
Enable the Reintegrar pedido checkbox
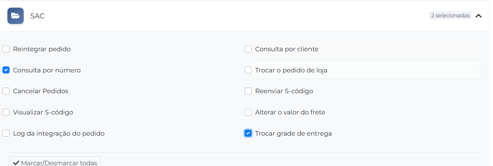(x=6, y=49)
